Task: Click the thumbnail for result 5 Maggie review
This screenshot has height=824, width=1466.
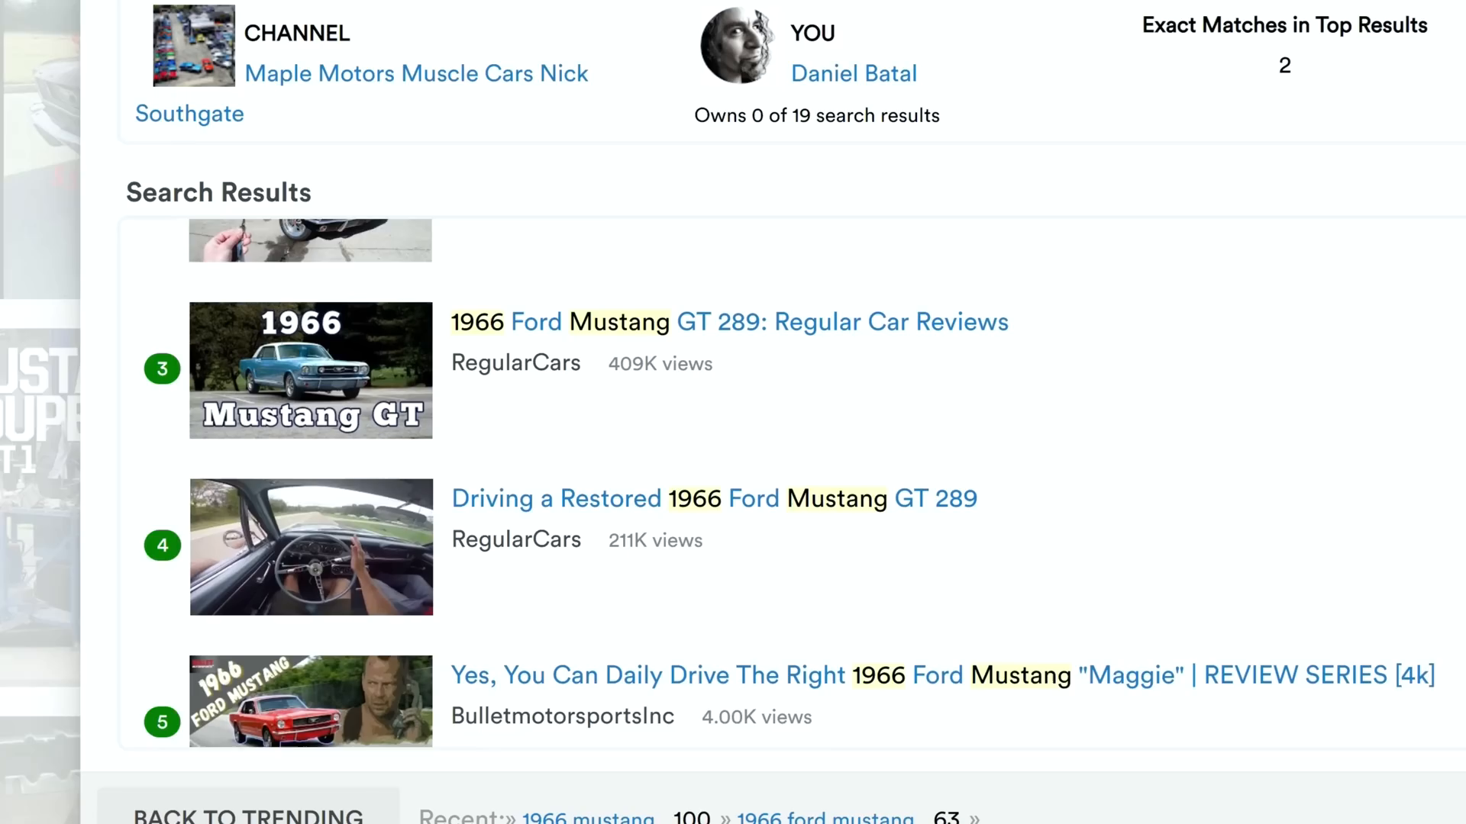Action: tap(311, 700)
